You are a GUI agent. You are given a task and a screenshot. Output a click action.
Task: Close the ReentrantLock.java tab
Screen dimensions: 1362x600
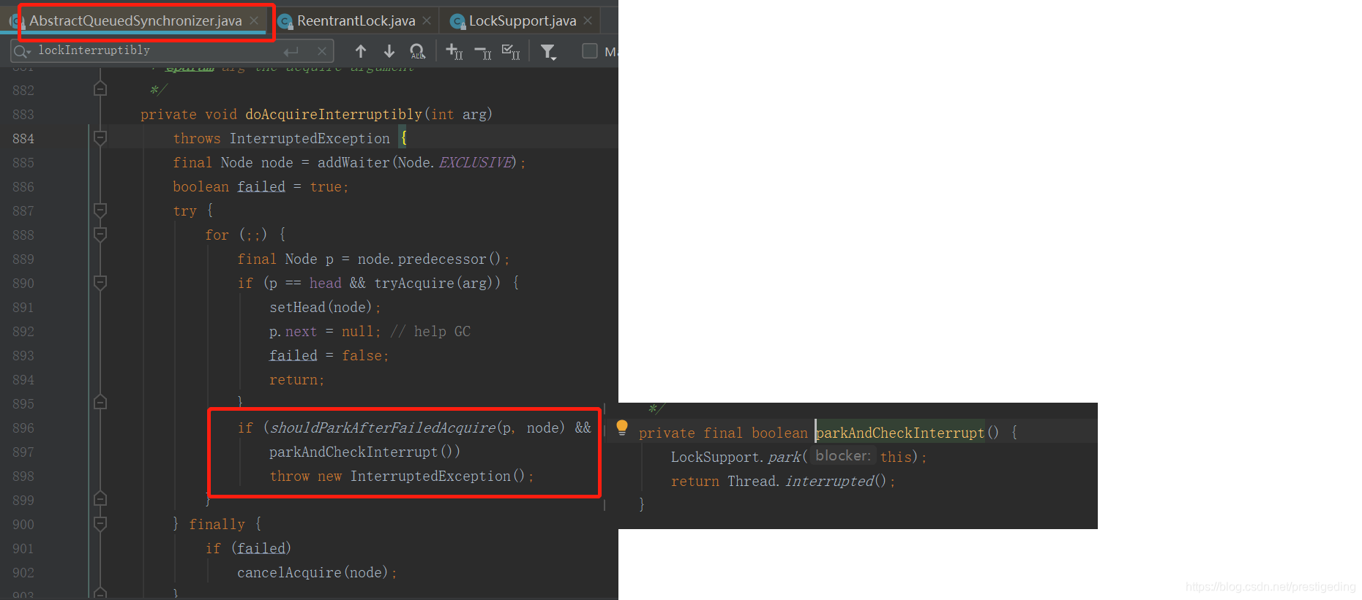click(x=427, y=20)
